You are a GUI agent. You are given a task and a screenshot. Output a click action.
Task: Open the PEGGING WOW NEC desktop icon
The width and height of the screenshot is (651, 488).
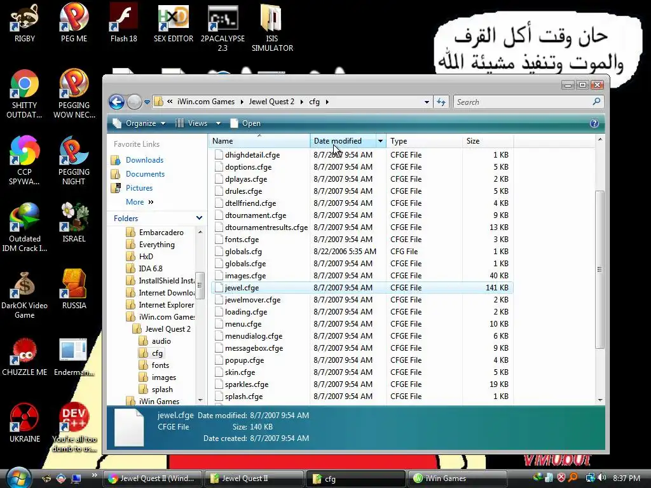point(74,93)
